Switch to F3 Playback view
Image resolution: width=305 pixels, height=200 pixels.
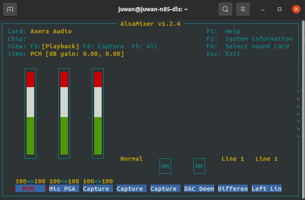pos(55,46)
